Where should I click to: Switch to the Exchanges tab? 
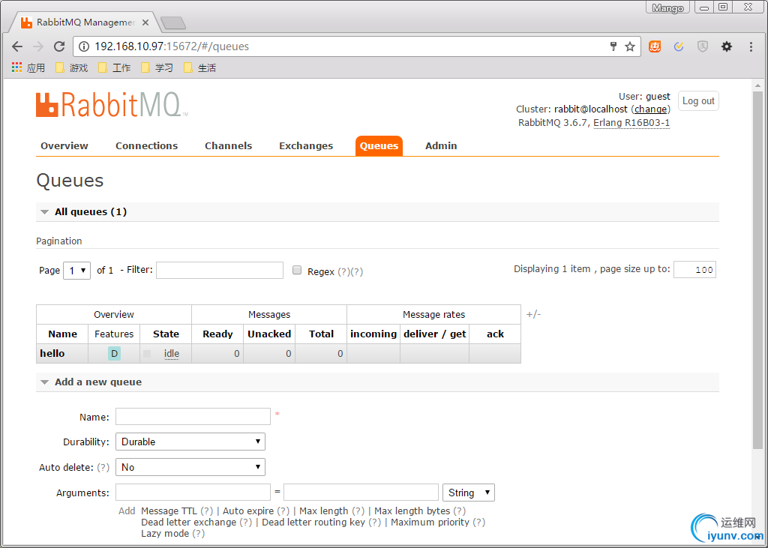(306, 146)
